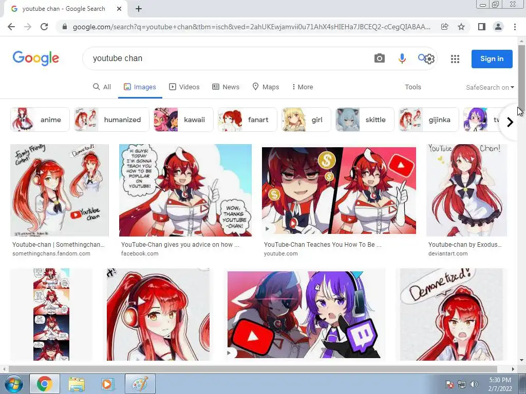This screenshot has width=526, height=394.
Task: Open Chrome three-dot menu
Action: pos(515,27)
